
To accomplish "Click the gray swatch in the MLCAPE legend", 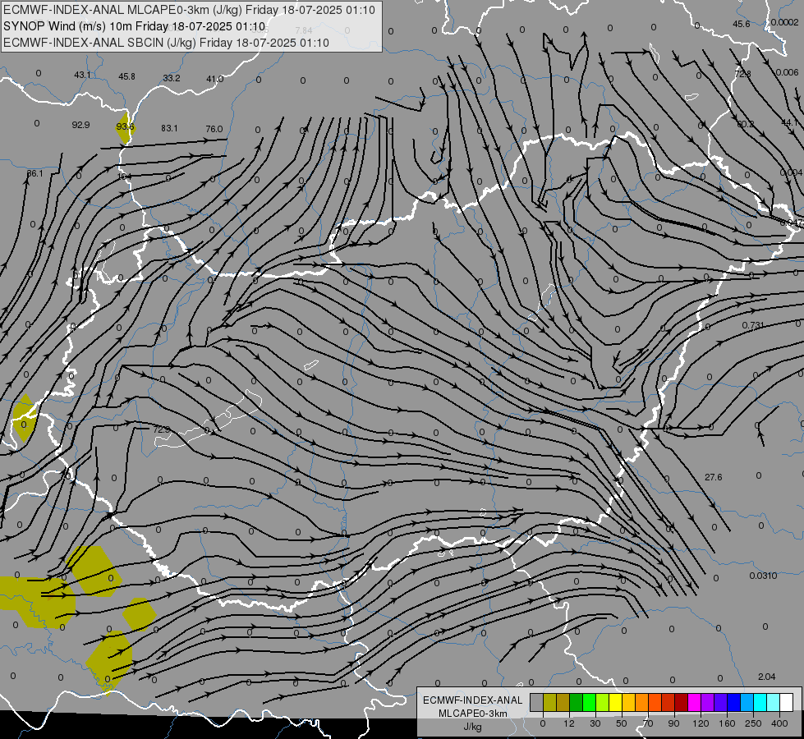I will click(537, 702).
